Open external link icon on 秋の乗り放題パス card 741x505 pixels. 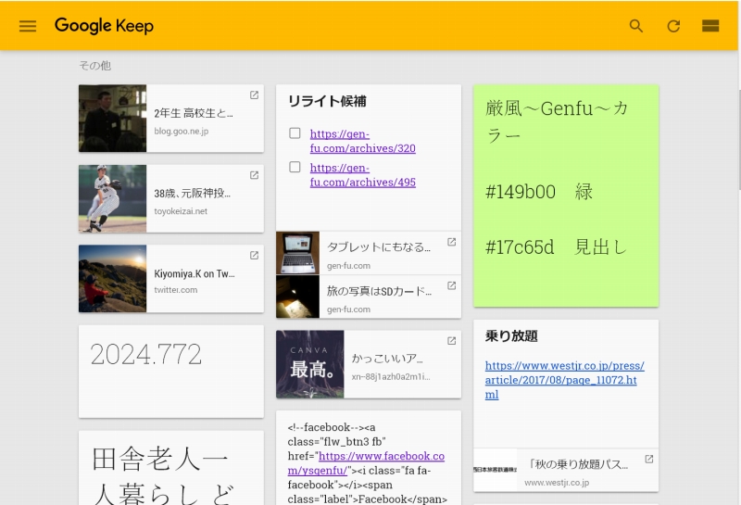point(649,459)
